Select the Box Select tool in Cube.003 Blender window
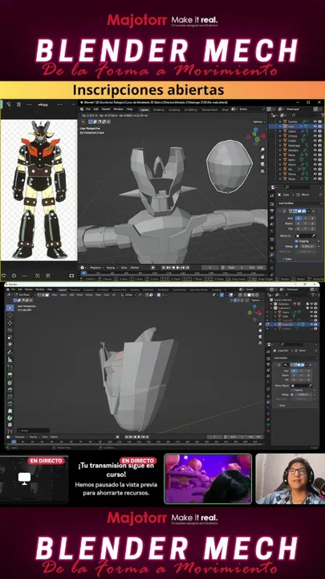 (x=10, y=307)
